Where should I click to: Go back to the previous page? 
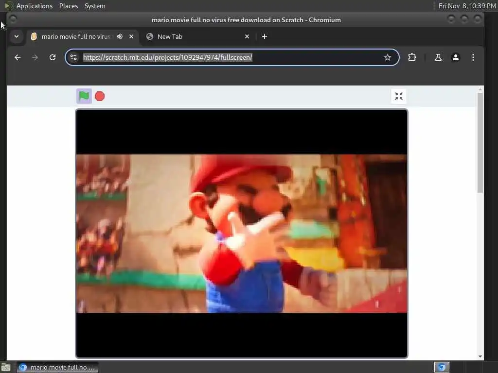click(18, 57)
